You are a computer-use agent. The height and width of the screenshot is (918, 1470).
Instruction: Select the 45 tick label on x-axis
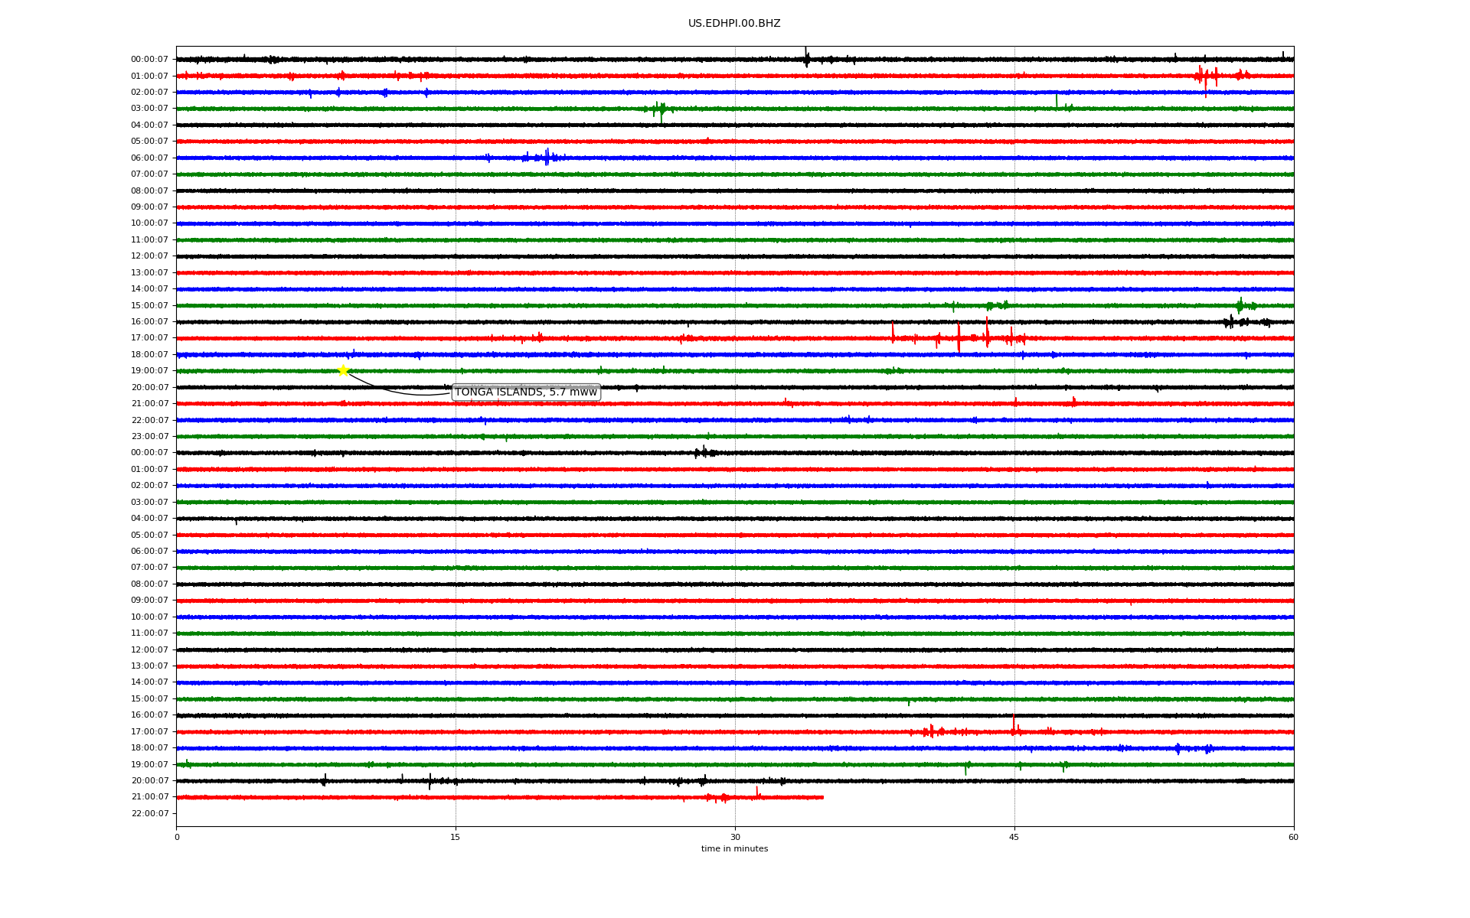coord(1014,837)
